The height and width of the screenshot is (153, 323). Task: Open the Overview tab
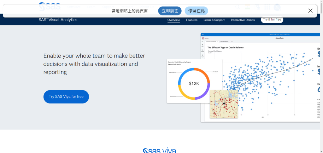coord(173,20)
